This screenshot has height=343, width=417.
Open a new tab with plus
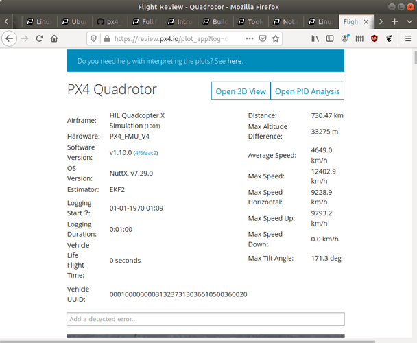coord(394,21)
